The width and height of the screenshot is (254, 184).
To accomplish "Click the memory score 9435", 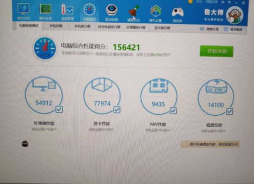I will pos(158,104).
